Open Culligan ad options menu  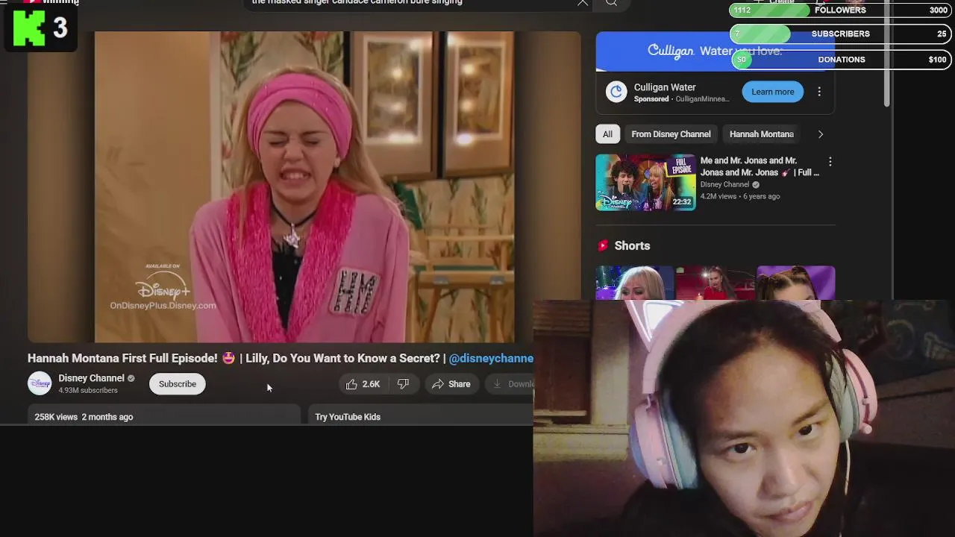[x=819, y=92]
